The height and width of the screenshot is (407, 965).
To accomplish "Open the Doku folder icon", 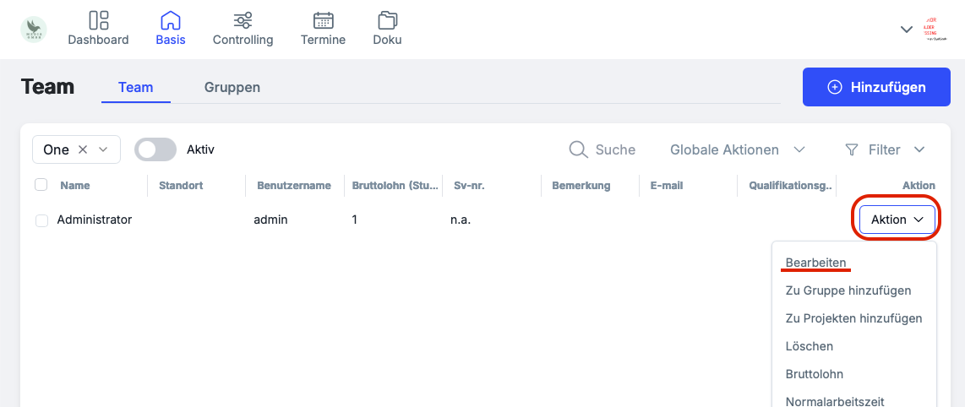I will 387,20.
